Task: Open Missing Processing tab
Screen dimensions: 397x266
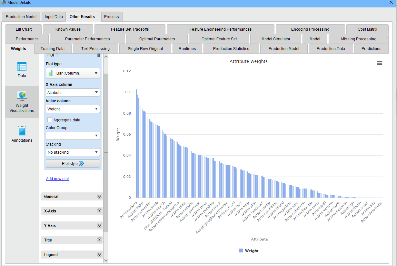Action: point(359,39)
